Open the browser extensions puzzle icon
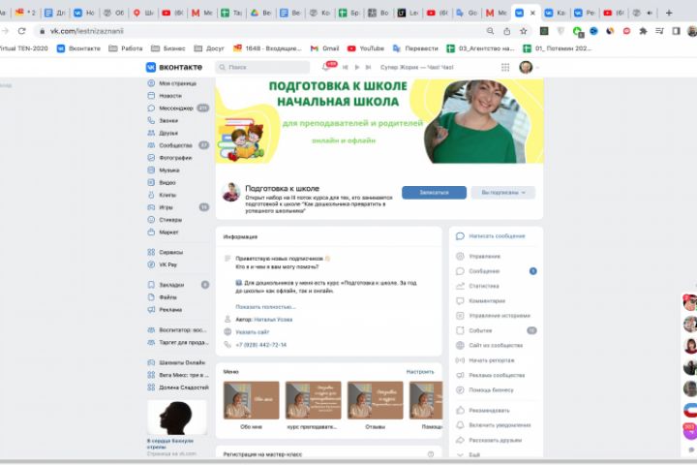 coord(643,31)
